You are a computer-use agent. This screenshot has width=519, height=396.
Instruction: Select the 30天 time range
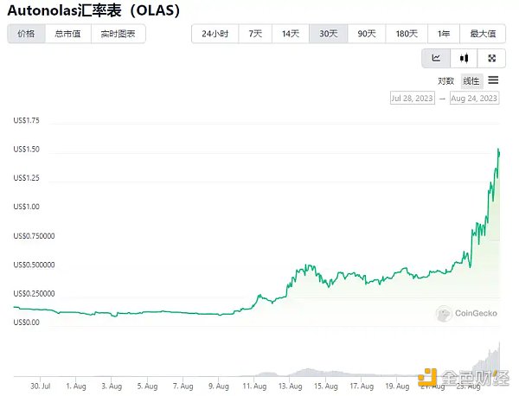329,34
